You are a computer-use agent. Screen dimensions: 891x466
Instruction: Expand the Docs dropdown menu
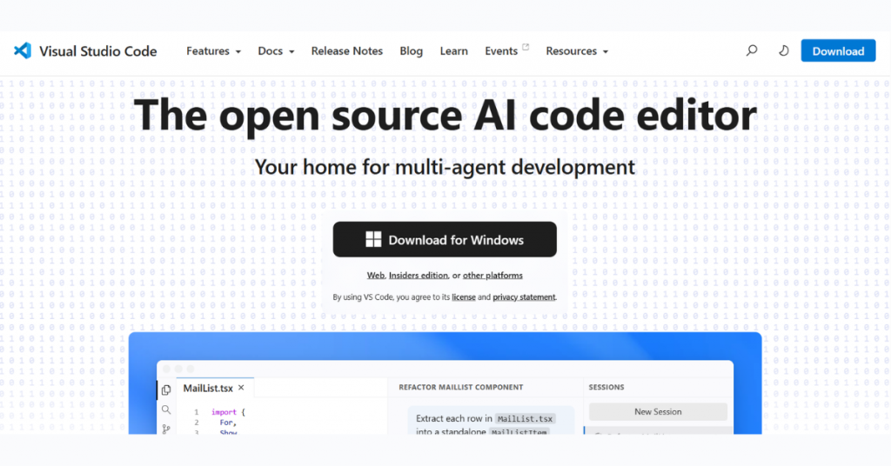click(x=276, y=51)
